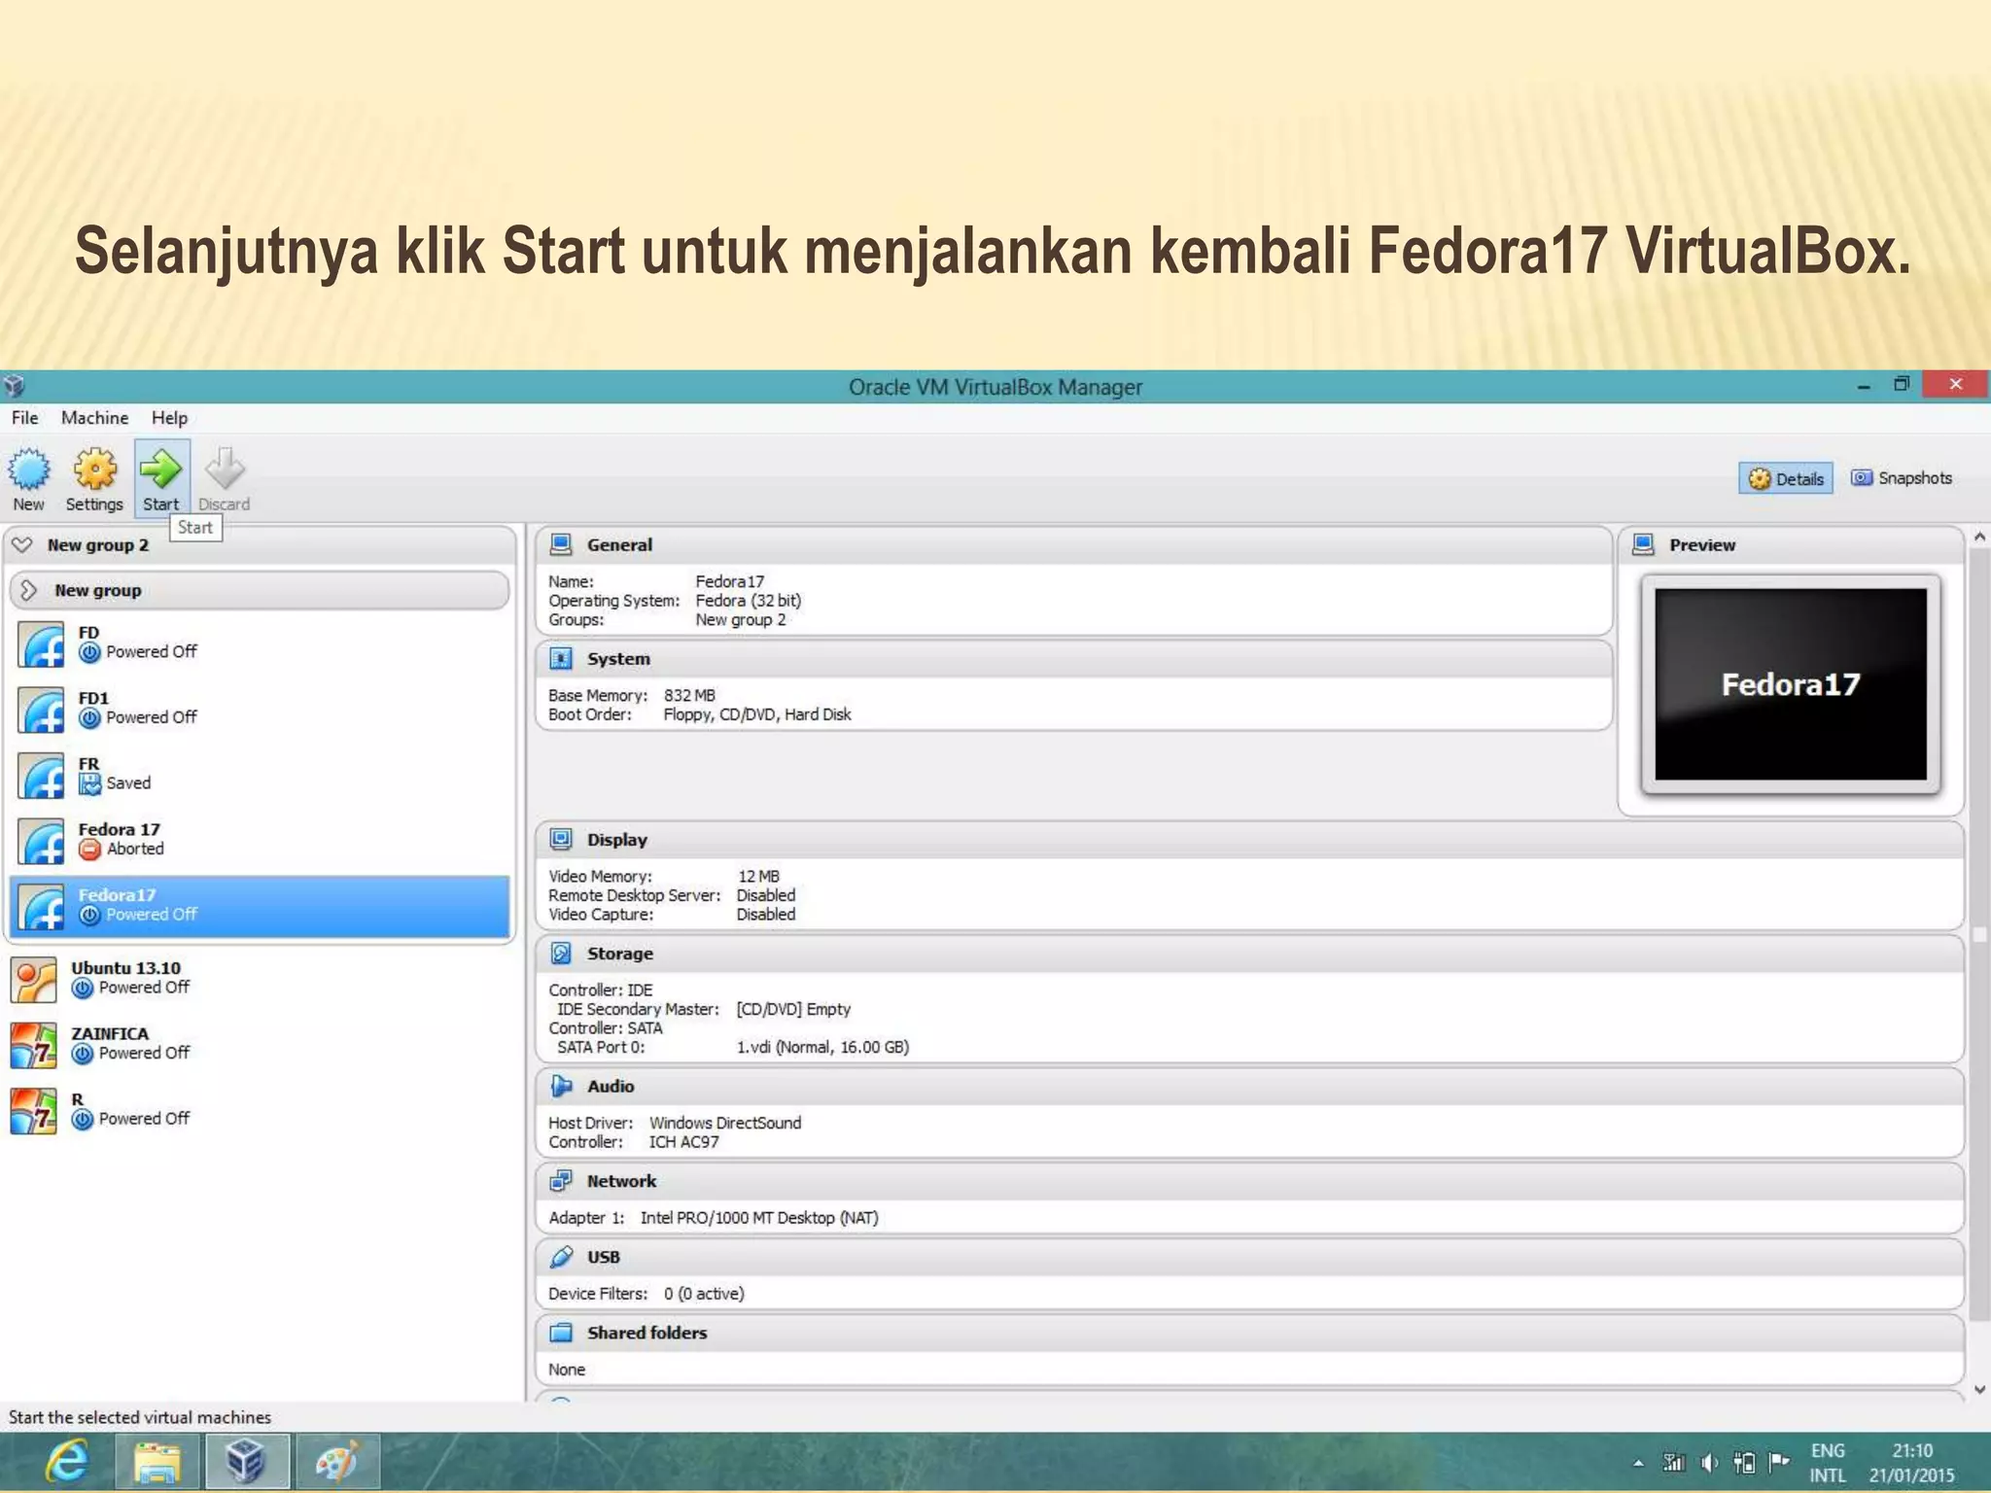The image size is (1991, 1493).
Task: Open the Help menu
Action: coord(169,418)
